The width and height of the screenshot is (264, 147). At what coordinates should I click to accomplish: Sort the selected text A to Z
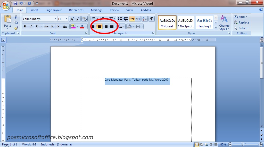(144, 19)
